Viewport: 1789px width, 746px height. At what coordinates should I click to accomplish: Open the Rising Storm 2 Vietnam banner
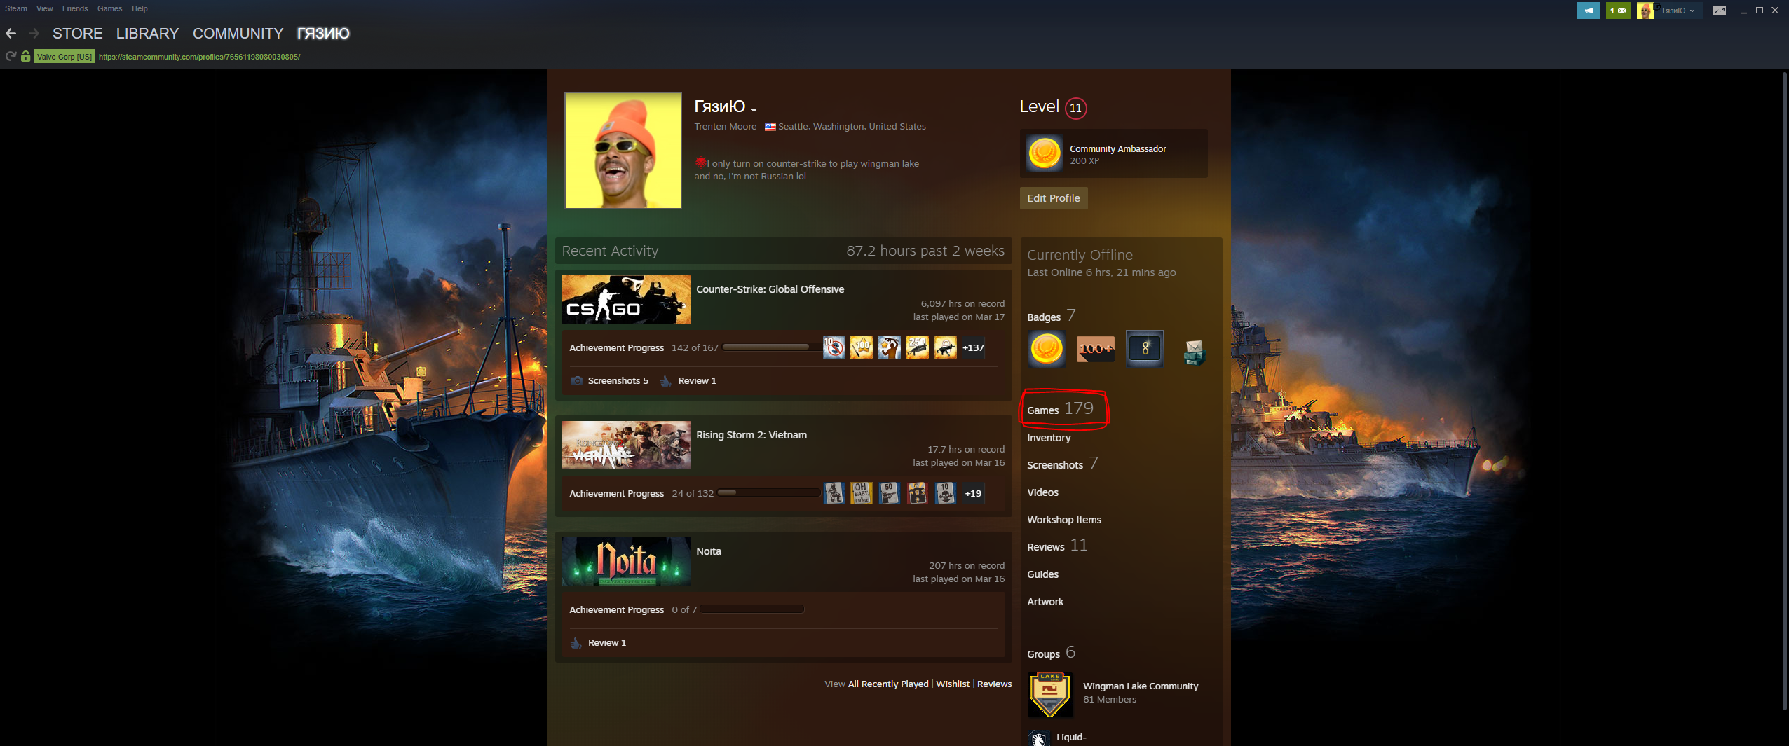pyautogui.click(x=627, y=445)
